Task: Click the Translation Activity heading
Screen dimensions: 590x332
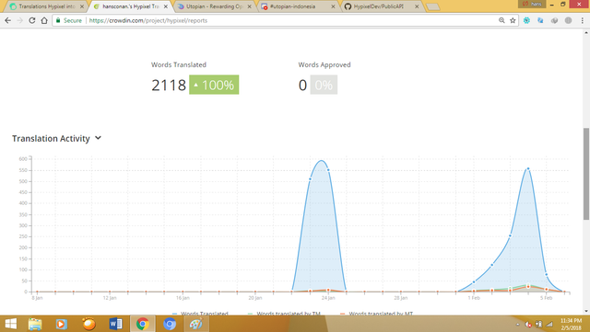Action: pos(51,139)
